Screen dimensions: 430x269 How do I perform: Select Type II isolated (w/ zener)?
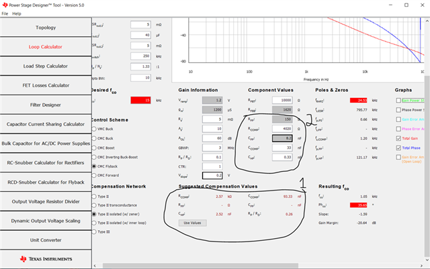[94, 214]
